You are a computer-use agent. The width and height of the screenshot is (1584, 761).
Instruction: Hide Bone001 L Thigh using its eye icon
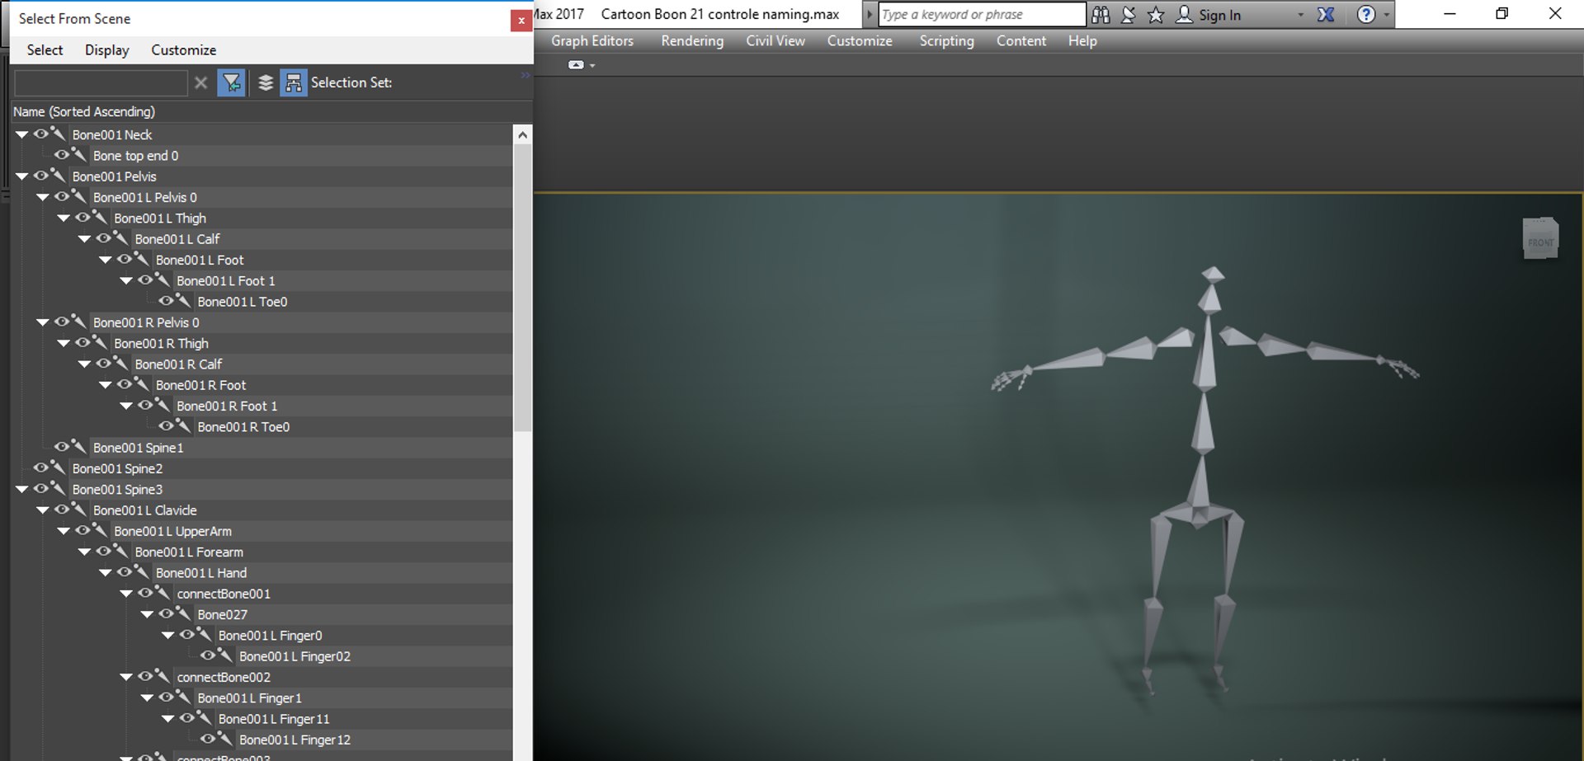coord(82,218)
